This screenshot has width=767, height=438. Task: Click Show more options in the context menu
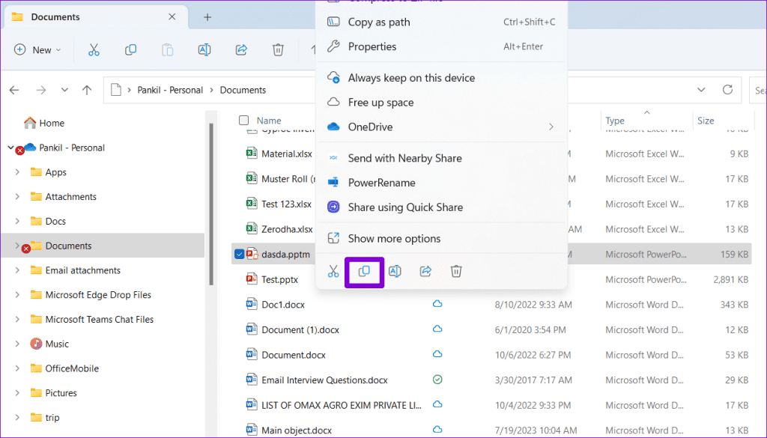tap(395, 238)
